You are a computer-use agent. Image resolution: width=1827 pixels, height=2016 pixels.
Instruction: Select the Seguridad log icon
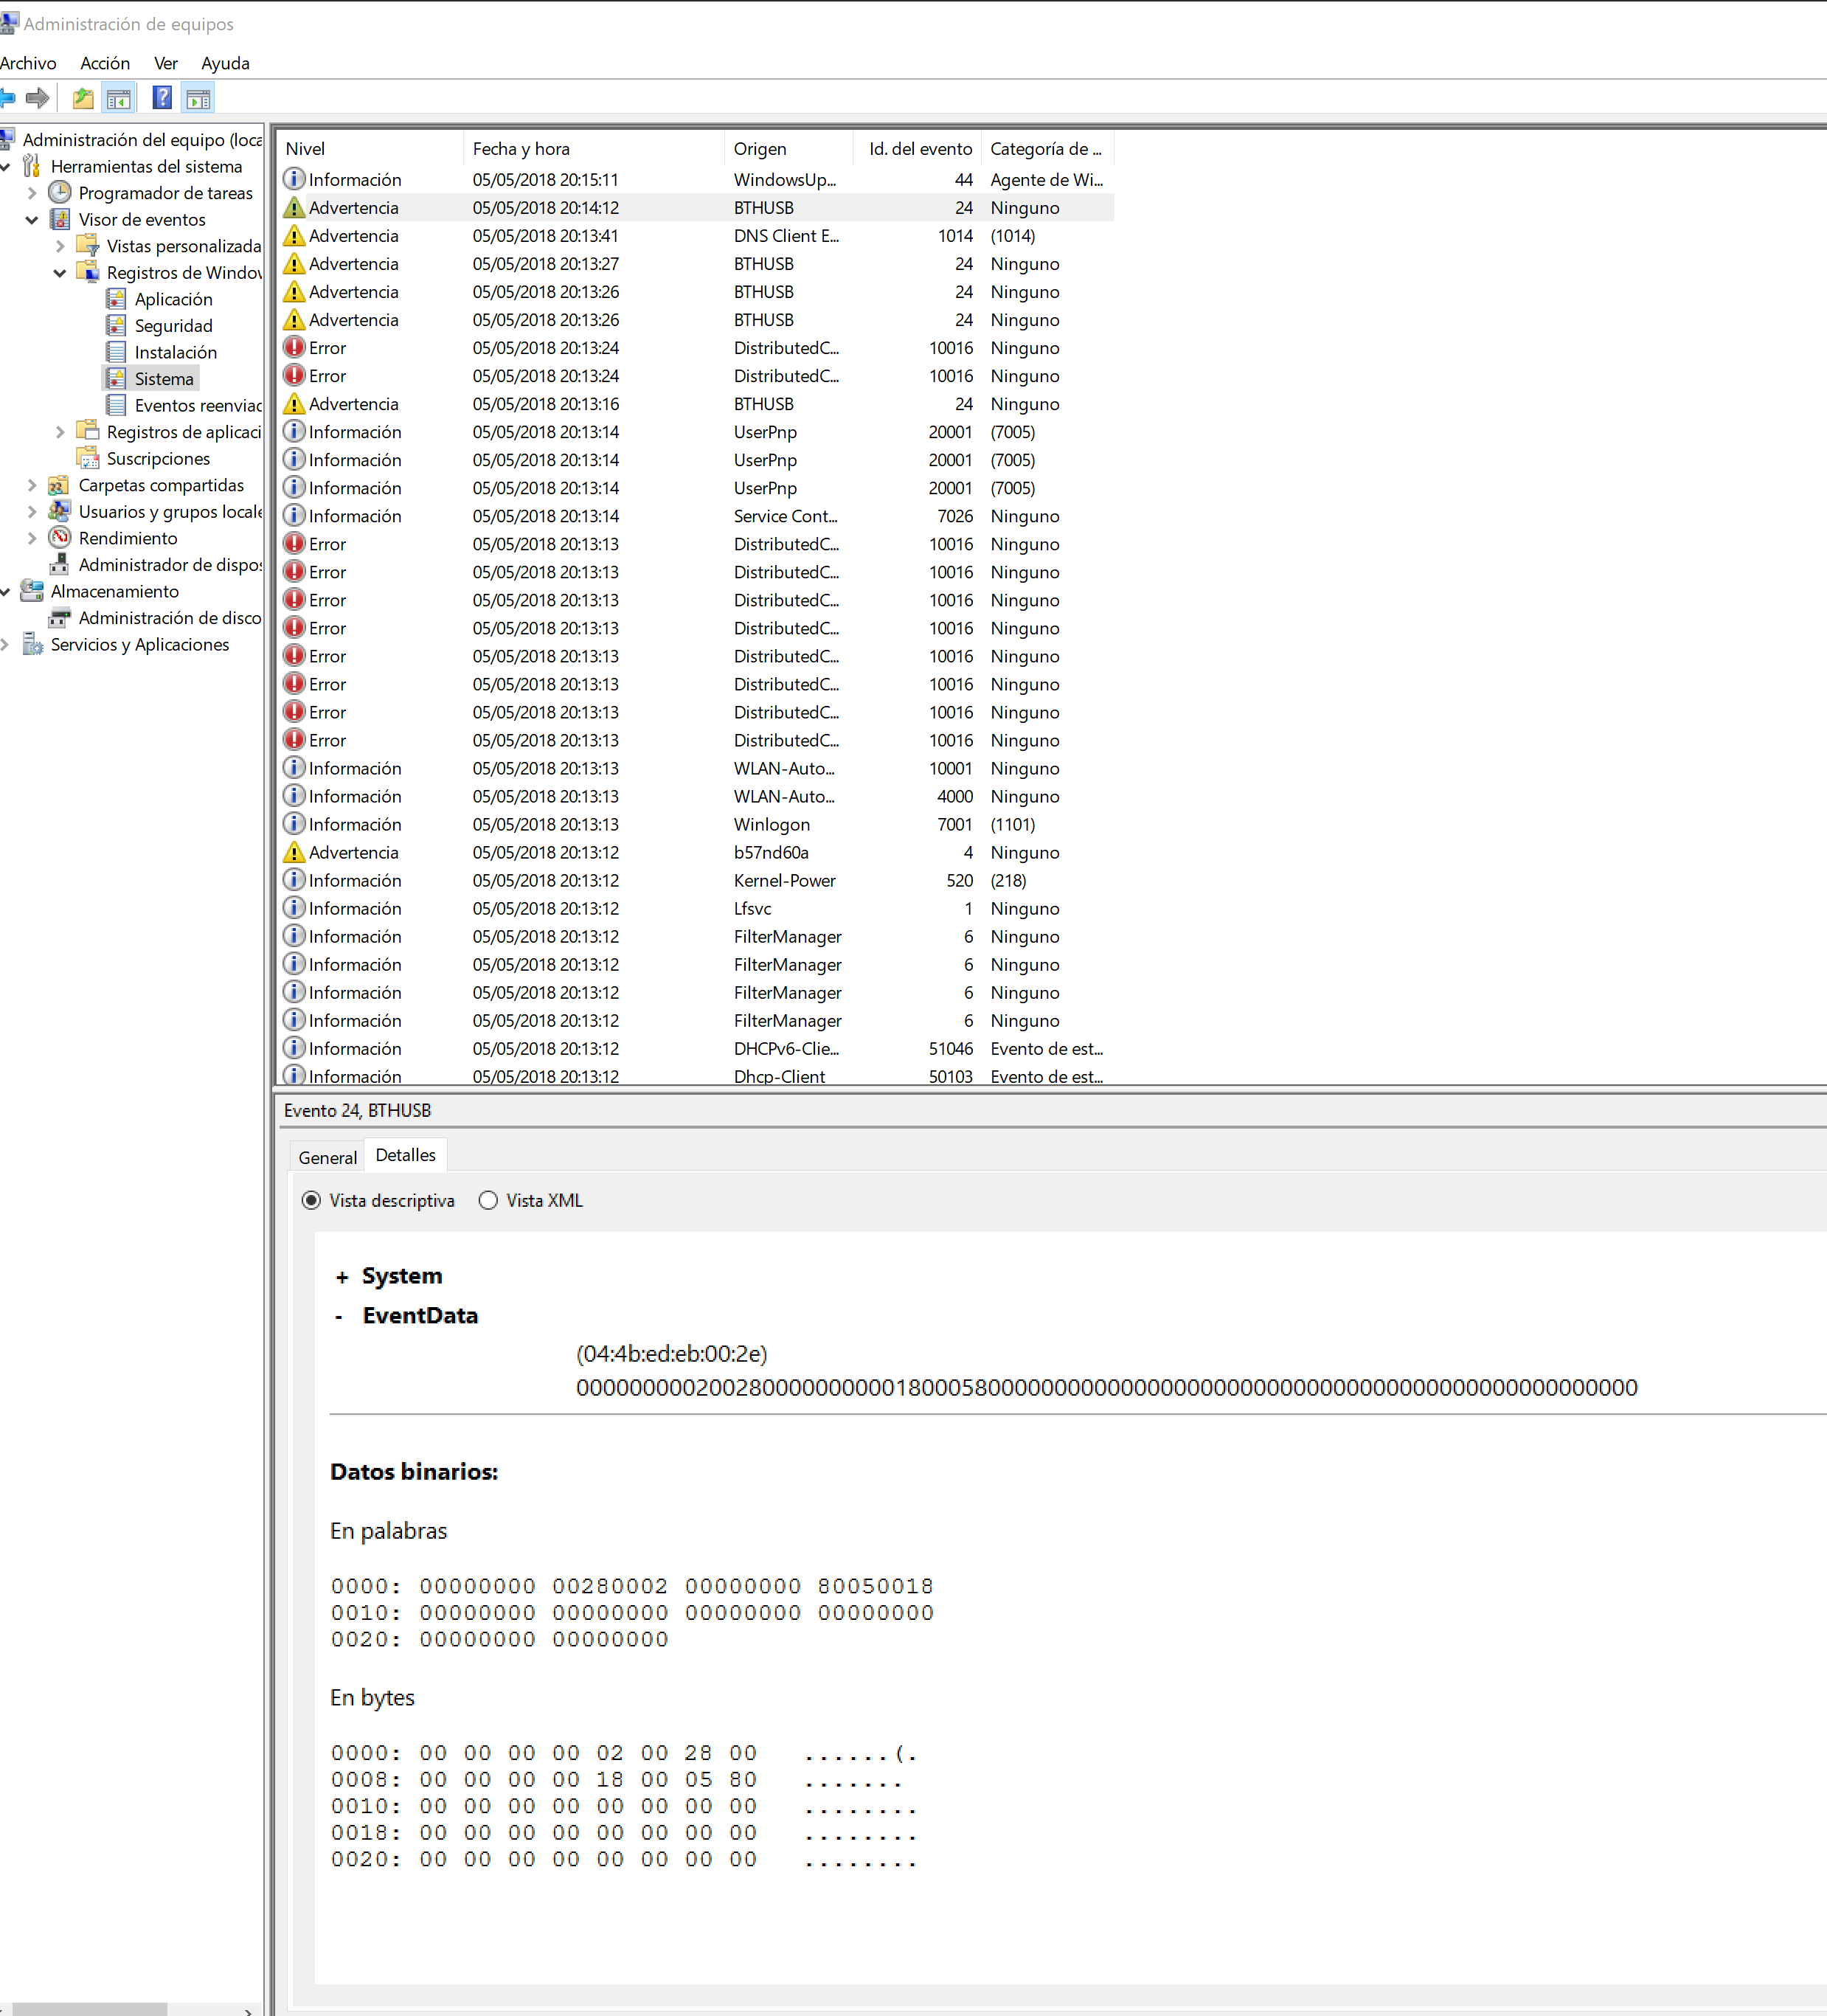(x=116, y=325)
